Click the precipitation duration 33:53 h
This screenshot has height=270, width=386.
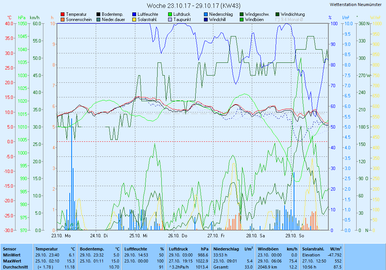tap(220, 255)
